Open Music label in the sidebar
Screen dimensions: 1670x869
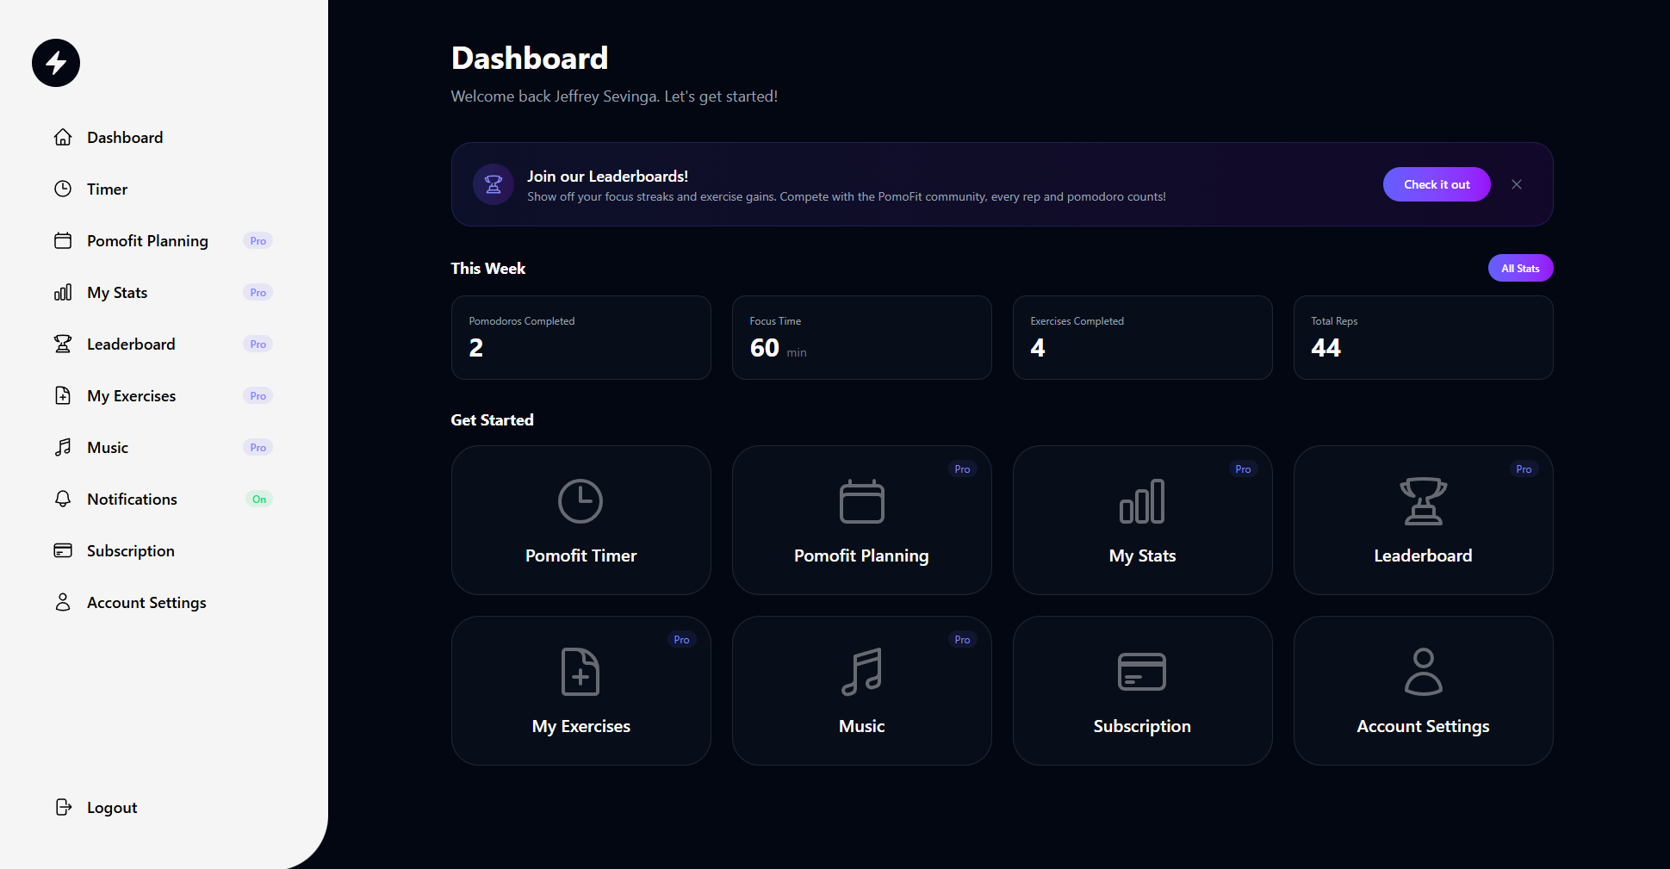[108, 448]
